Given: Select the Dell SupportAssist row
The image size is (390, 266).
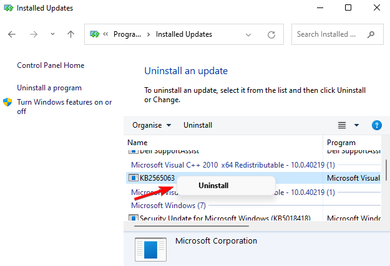Looking at the screenshot, I should pyautogui.click(x=253, y=151).
